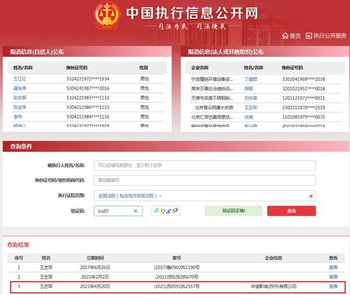Screen dimensions: 350x295
Task: Open 张金伟 name link
Action: coord(20,107)
